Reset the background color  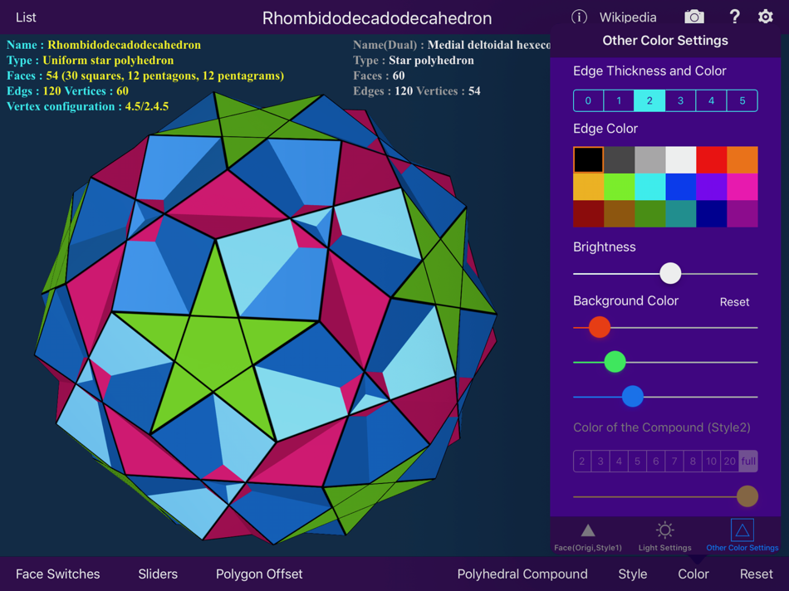coord(734,302)
